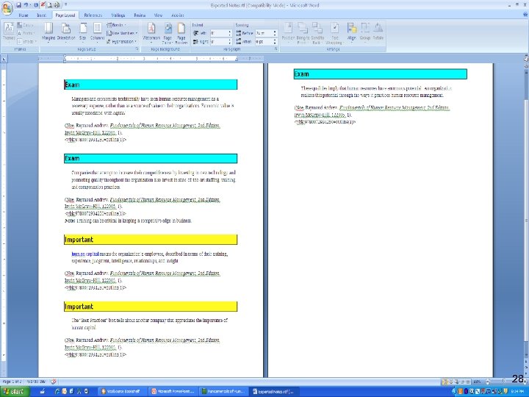Image resolution: width=529 pixels, height=397 pixels.
Task: Click the Exported Notes.rtf taskbar button
Action: 273,392
